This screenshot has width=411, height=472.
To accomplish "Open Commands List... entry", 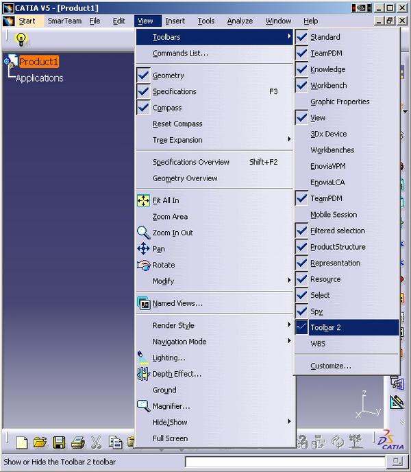I will click(214, 54).
